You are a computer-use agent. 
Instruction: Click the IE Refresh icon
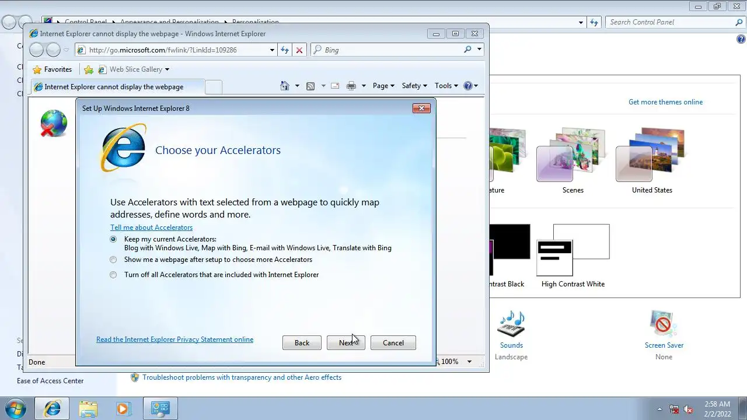[x=285, y=50]
